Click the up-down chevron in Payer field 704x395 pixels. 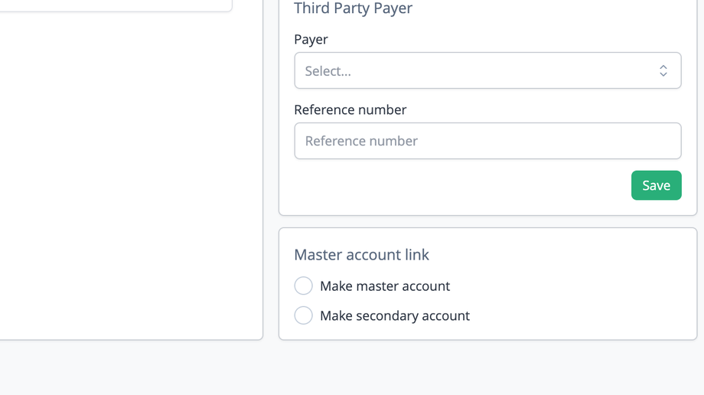(663, 70)
